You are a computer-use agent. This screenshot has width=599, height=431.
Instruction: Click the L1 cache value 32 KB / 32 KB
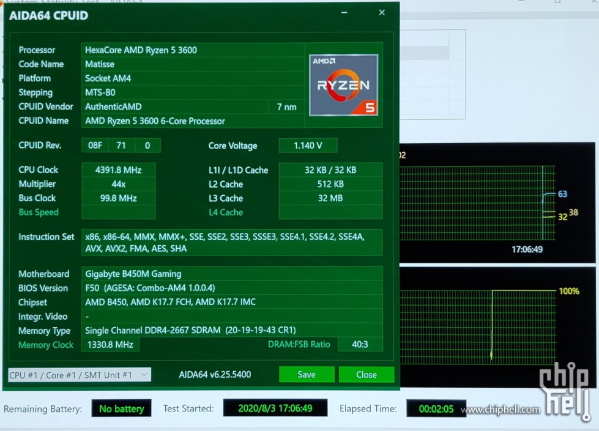(330, 170)
